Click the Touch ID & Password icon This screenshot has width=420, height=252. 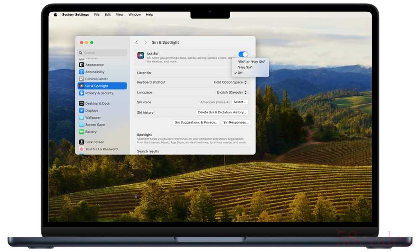tap(81, 149)
